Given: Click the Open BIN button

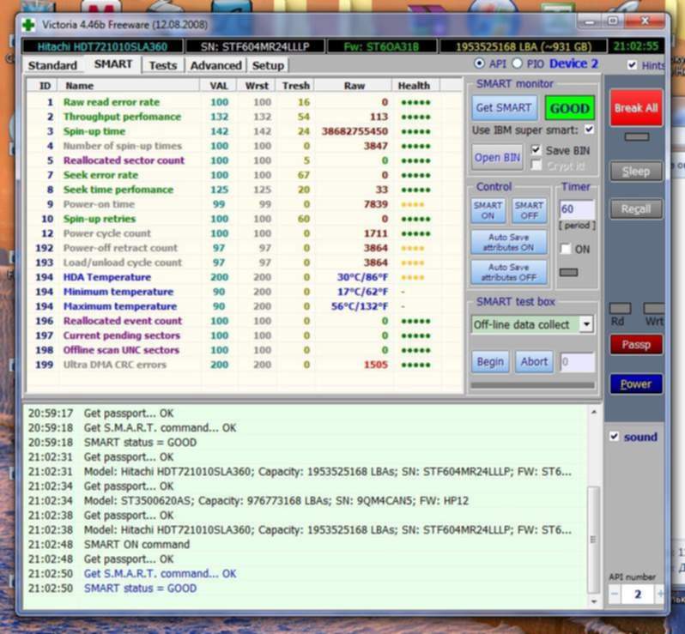Looking at the screenshot, I should pyautogui.click(x=497, y=158).
